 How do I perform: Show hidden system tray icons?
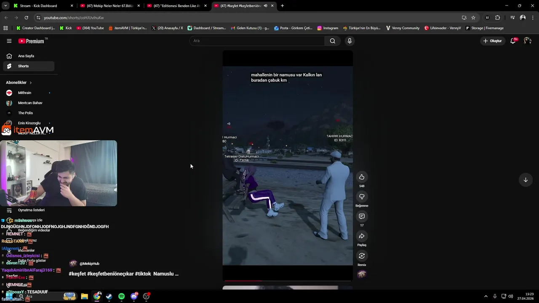pos(486,296)
